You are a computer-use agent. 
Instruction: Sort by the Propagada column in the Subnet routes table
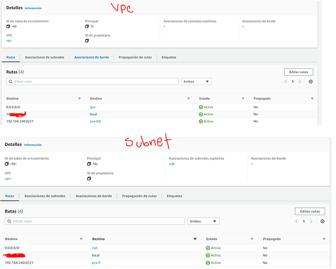(x=325, y=238)
